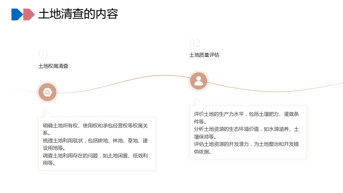Screen dimensions: 343x193
Task: Select the faded number 01
Action: [44, 54]
